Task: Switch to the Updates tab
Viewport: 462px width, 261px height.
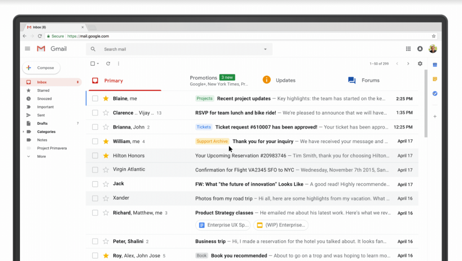Action: tap(279, 80)
